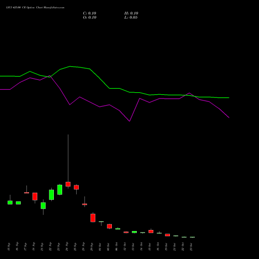Click the 29 Sep date label
This screenshot has width=259, height=259.
click(x=92, y=247)
